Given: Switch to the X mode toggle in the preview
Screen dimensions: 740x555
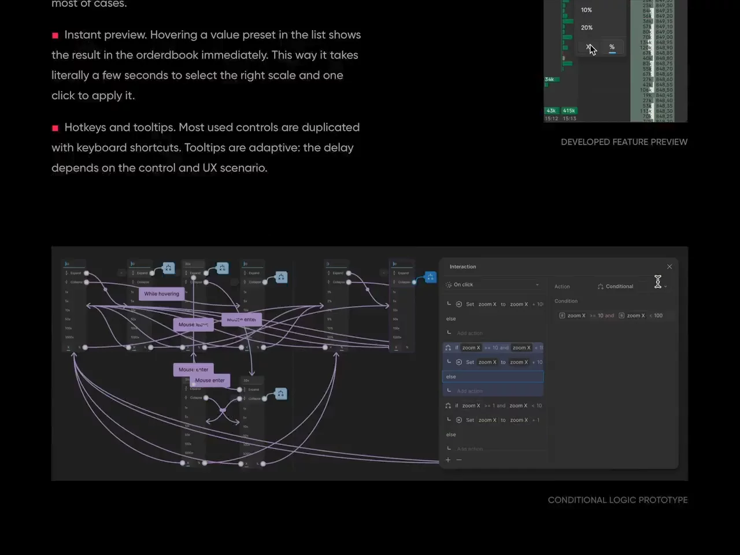Looking at the screenshot, I should [588, 47].
